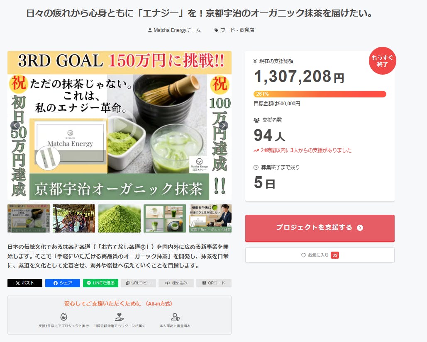
Task: Open Matcha Energyチーム profile link
Action: click(x=174, y=30)
